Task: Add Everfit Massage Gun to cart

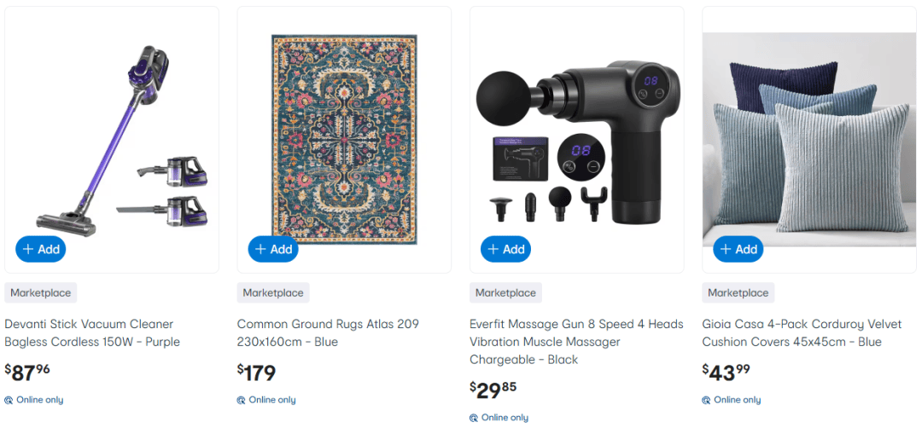Action: pos(505,250)
